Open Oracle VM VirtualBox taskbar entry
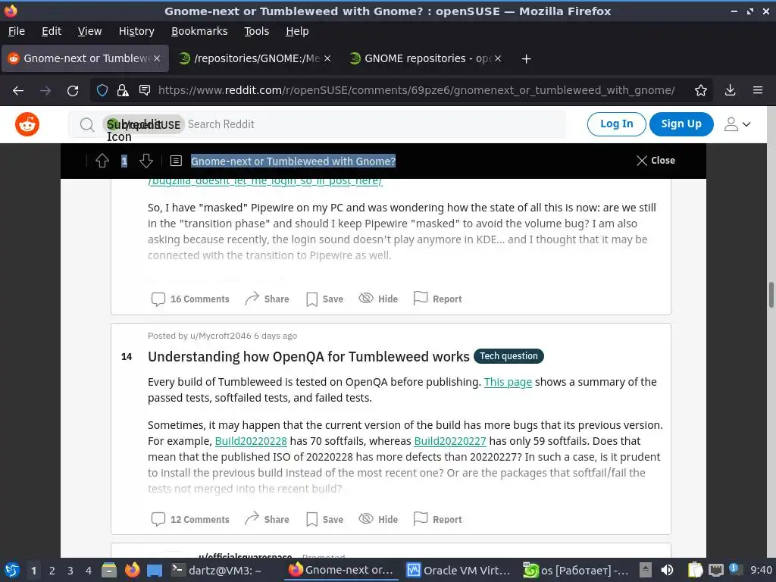776x582 pixels. click(458, 570)
